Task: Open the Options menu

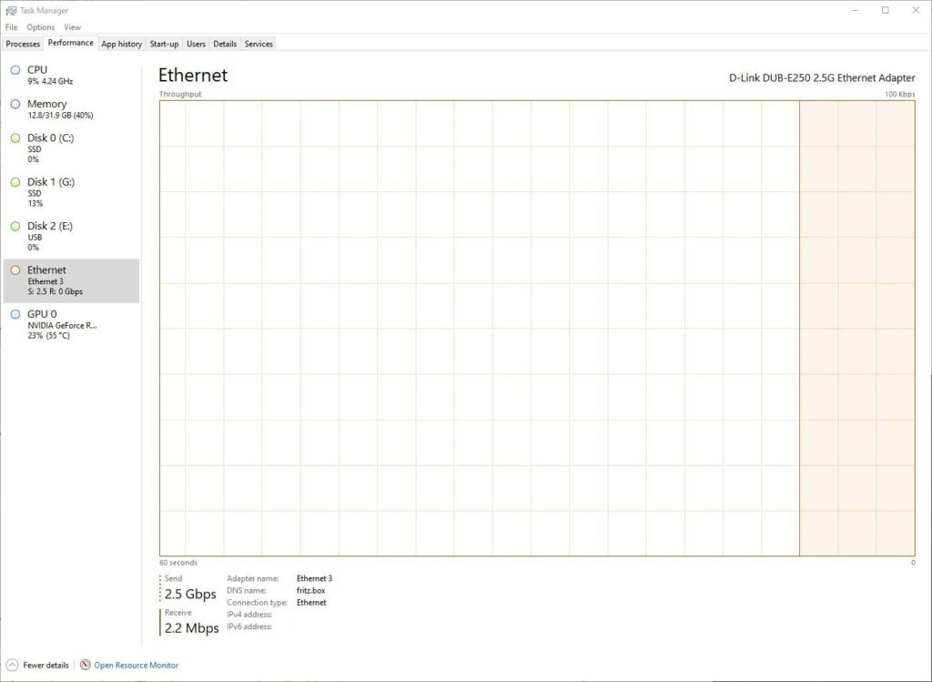Action: (x=40, y=27)
